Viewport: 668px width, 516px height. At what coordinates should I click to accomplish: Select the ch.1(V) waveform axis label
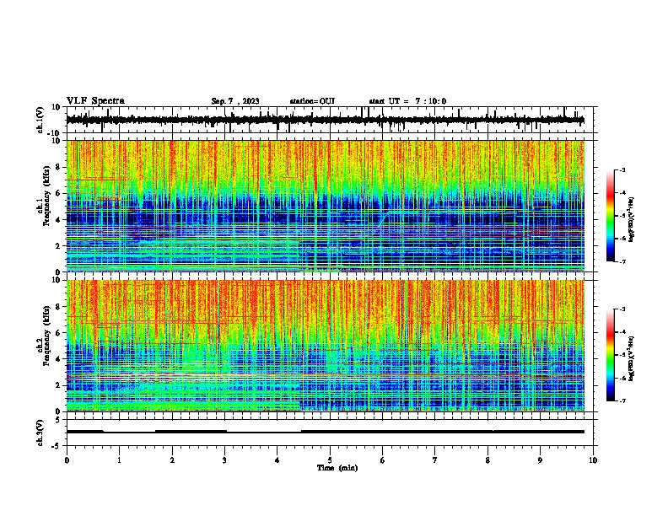(40, 120)
